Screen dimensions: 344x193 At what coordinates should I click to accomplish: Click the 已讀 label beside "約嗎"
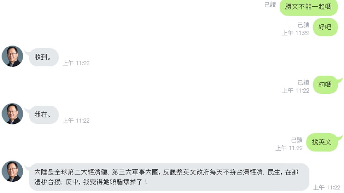tap(303, 83)
